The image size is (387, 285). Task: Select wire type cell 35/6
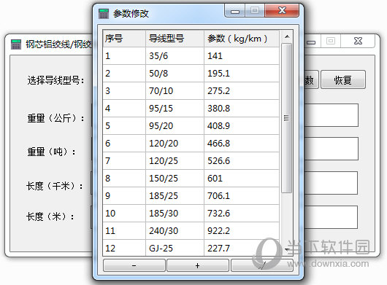tap(175, 56)
